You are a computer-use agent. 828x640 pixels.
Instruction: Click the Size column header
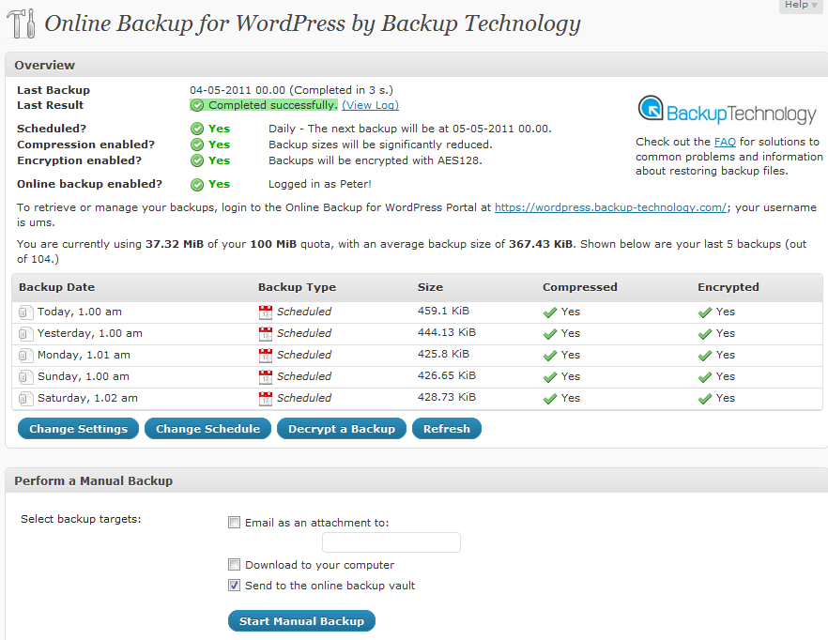click(430, 287)
